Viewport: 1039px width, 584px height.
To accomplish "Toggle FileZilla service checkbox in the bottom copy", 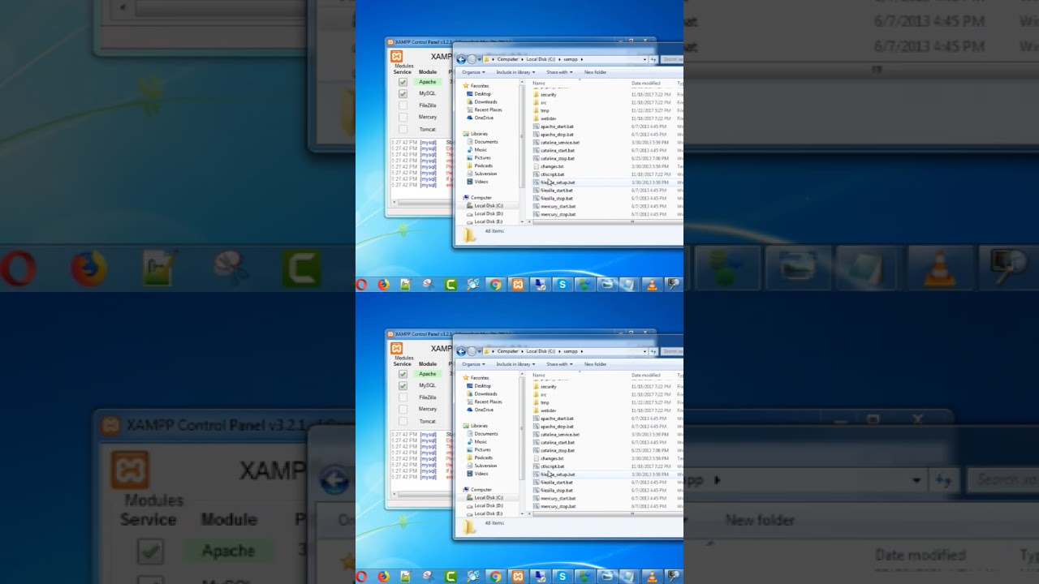I will tap(403, 397).
